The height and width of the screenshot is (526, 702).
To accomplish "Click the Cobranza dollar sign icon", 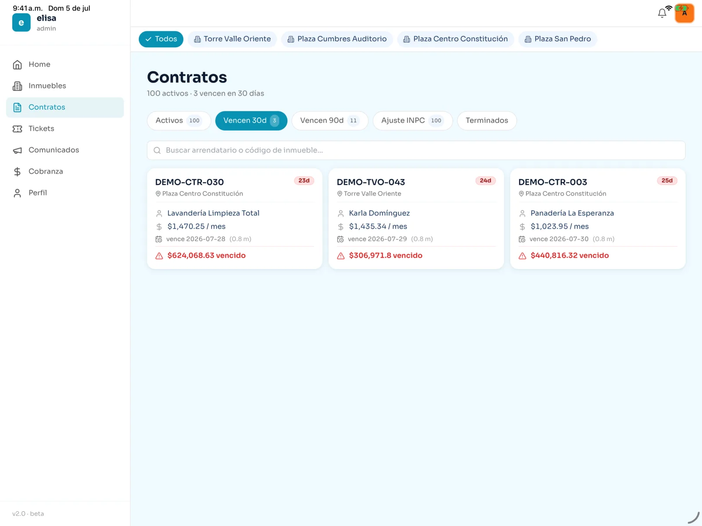I will 18,172.
